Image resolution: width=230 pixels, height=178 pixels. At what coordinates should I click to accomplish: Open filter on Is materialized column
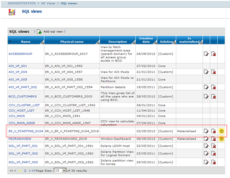point(201,43)
